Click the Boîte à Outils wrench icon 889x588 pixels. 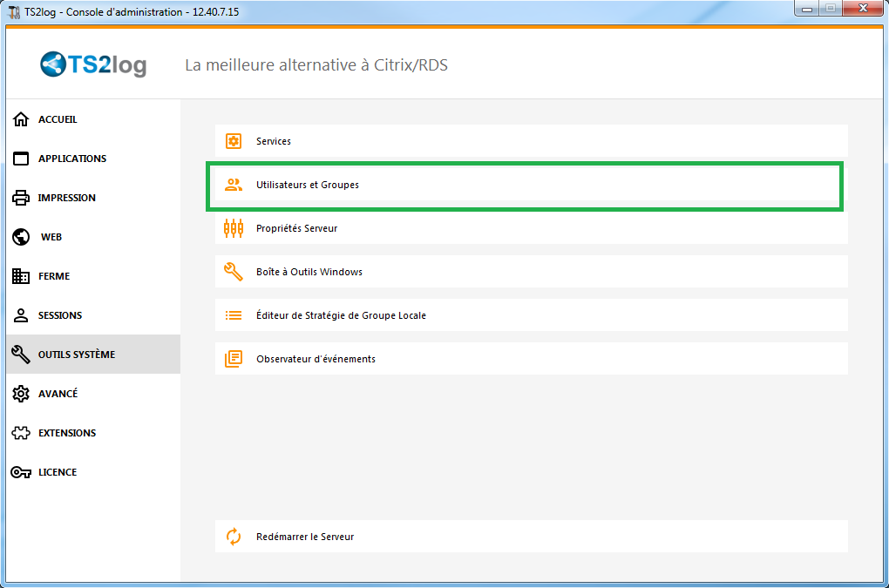coord(234,272)
